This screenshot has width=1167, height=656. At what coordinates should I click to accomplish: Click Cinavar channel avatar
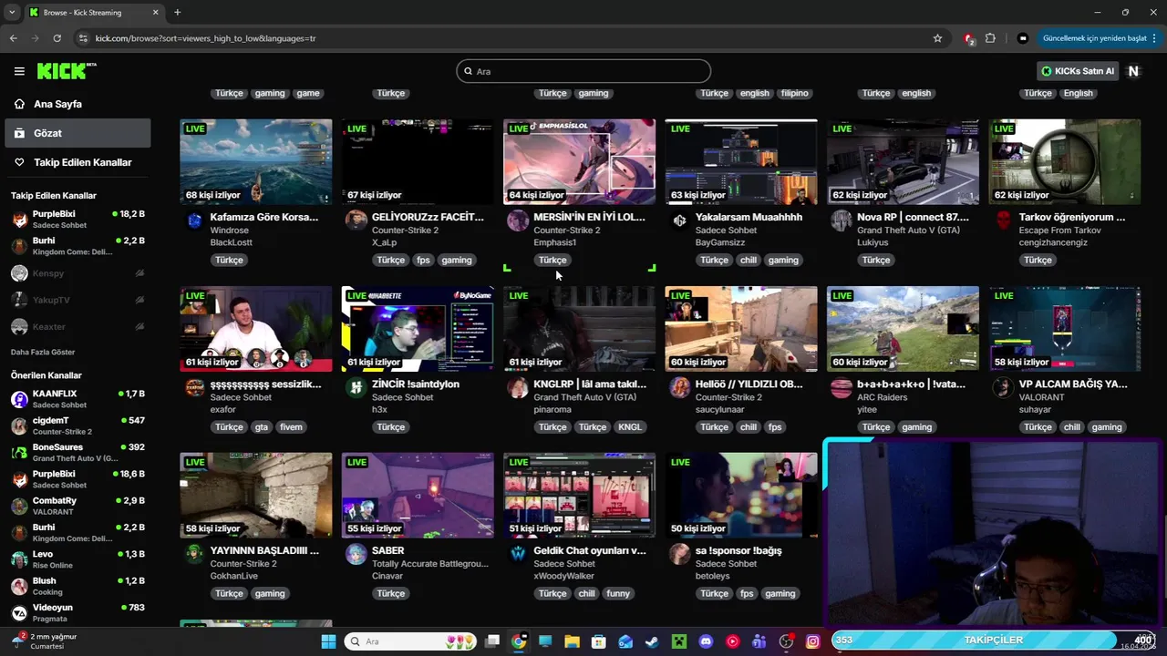[356, 554]
